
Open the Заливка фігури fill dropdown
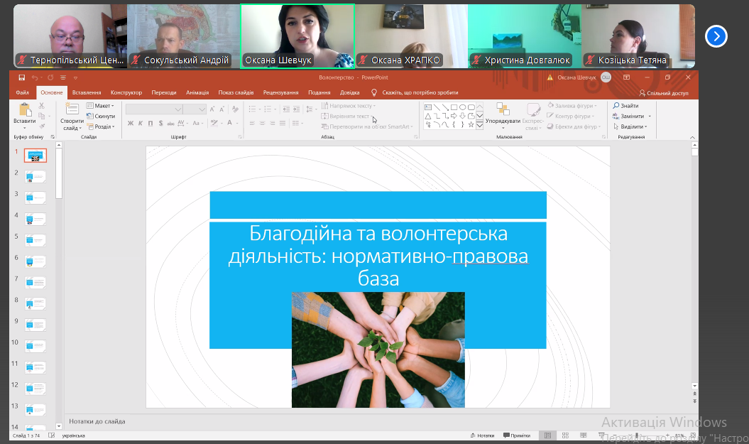[x=572, y=106]
